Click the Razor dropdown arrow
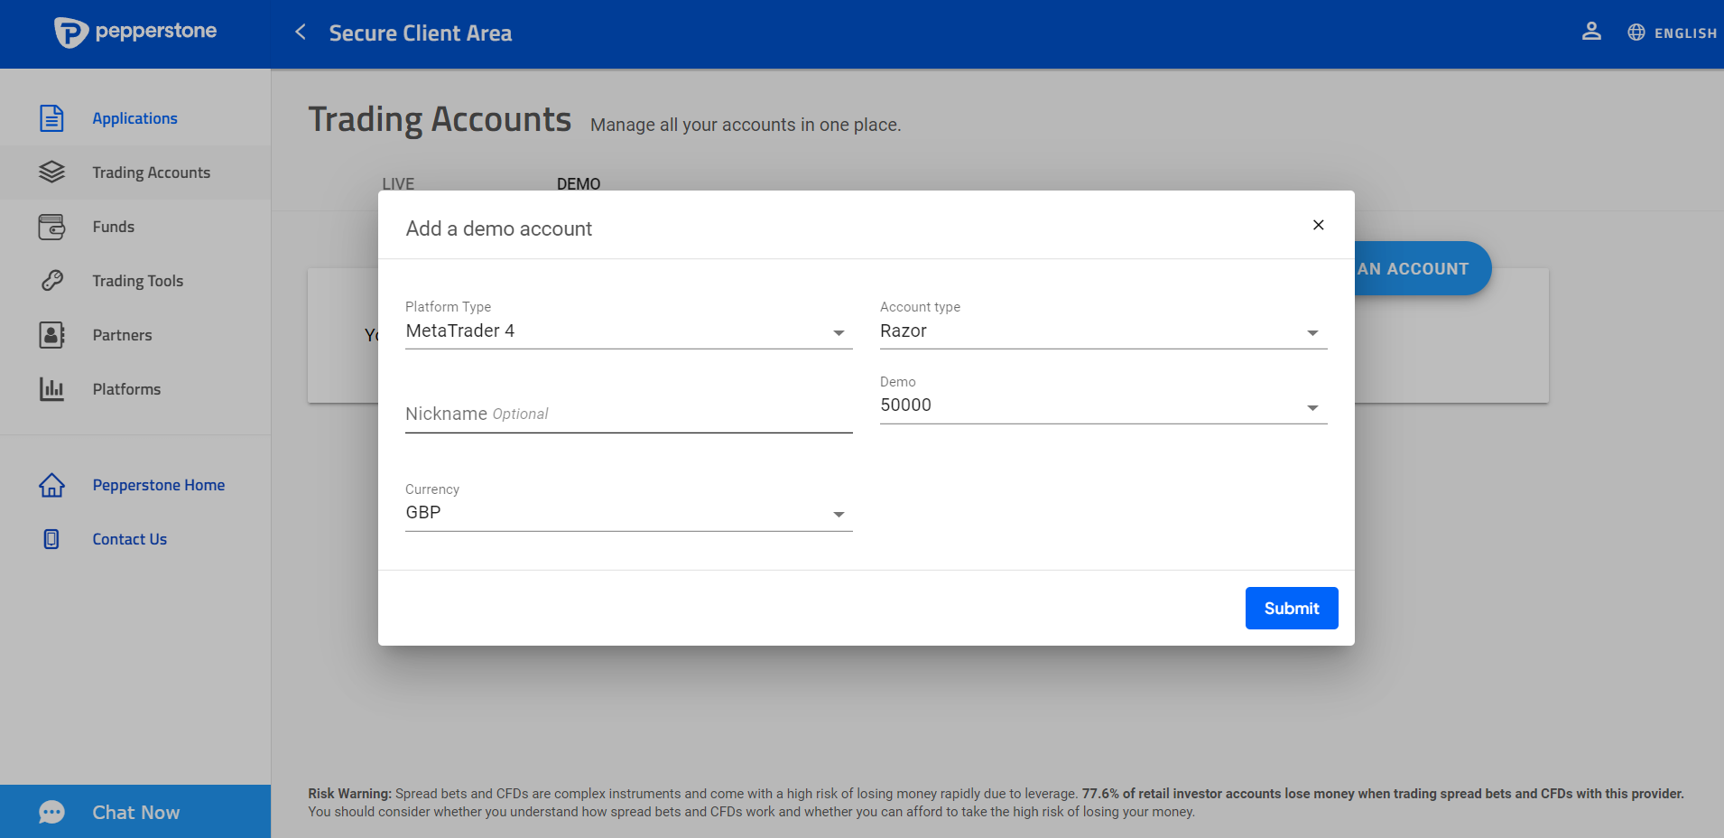The width and height of the screenshot is (1724, 838). coord(1312,333)
